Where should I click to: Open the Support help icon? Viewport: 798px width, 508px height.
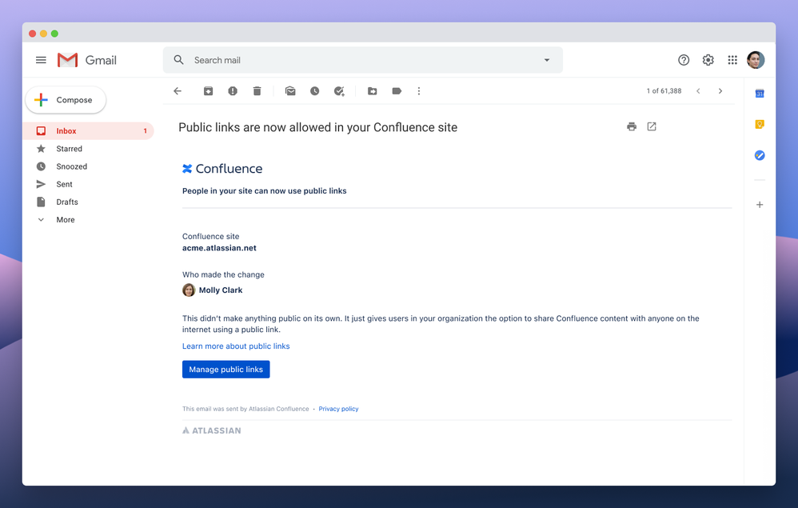(684, 60)
